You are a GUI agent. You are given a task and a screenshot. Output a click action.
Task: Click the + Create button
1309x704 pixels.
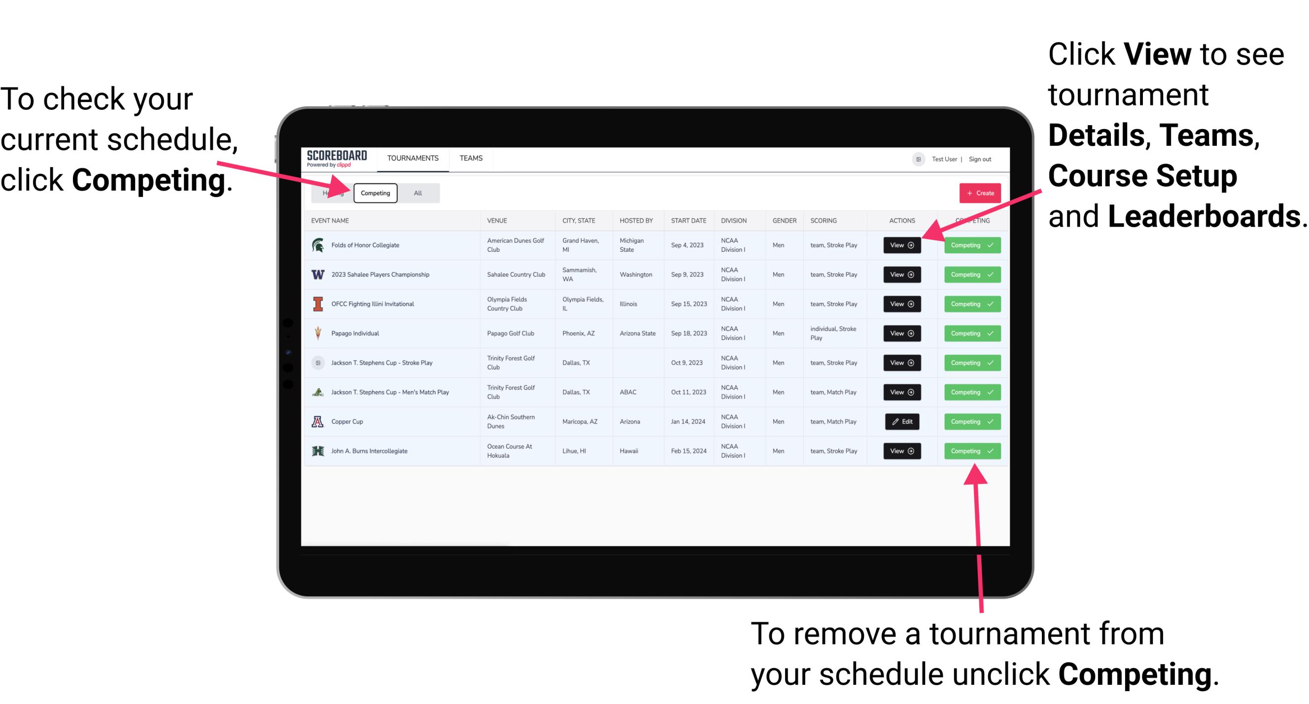tap(977, 193)
